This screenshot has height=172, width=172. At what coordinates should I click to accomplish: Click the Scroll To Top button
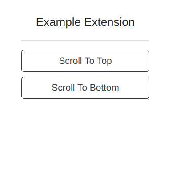85,61
